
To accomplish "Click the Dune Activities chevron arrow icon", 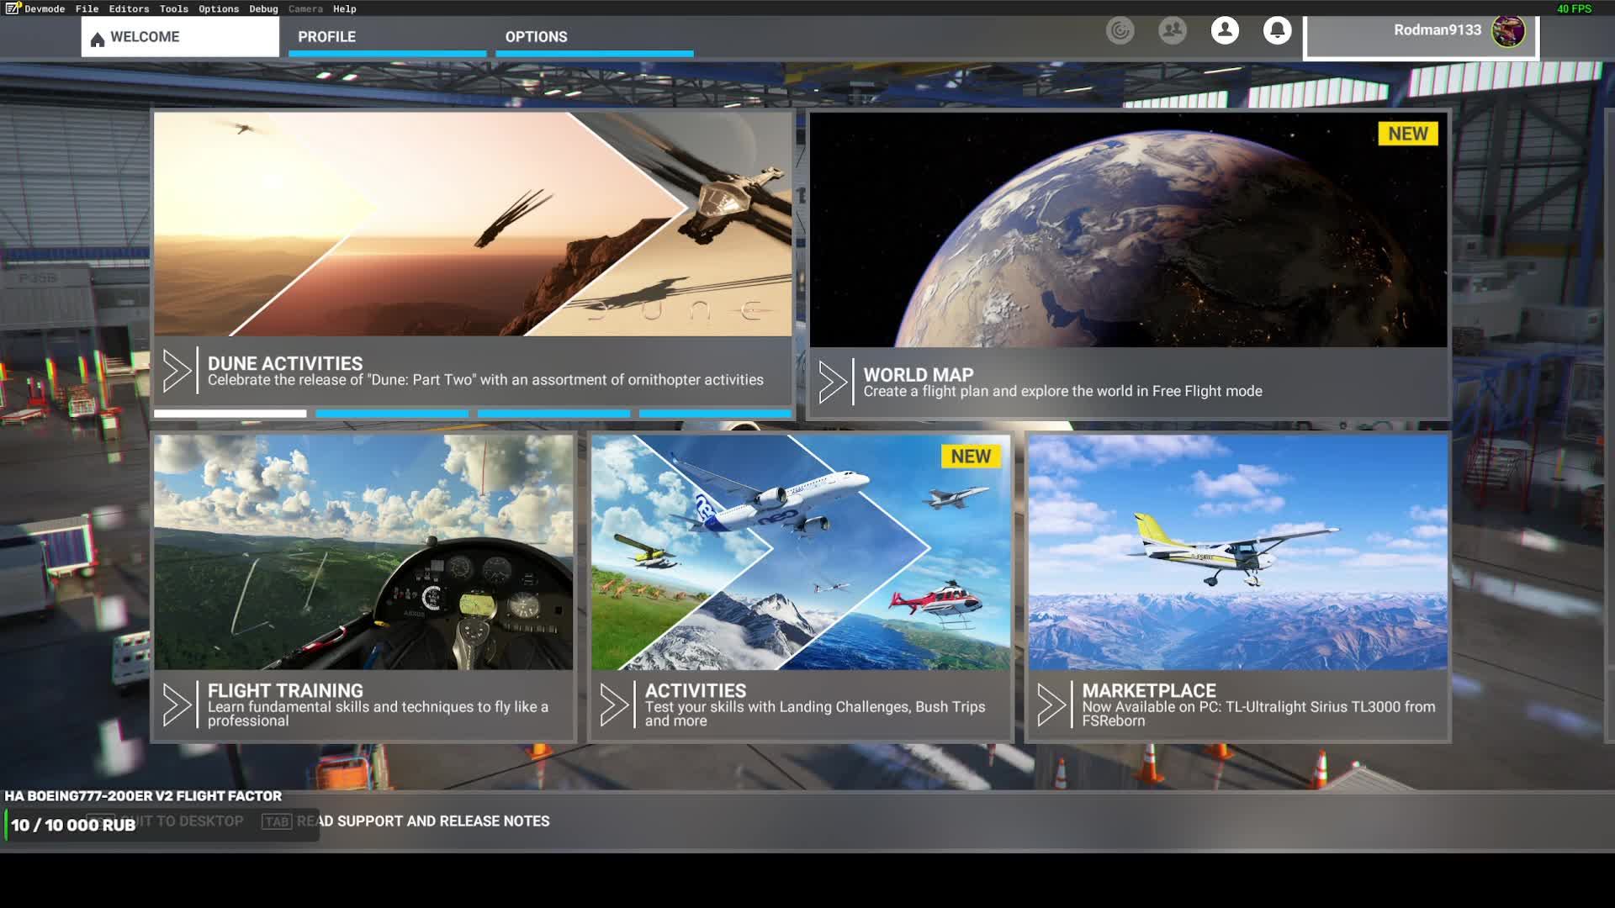I will coord(177,371).
